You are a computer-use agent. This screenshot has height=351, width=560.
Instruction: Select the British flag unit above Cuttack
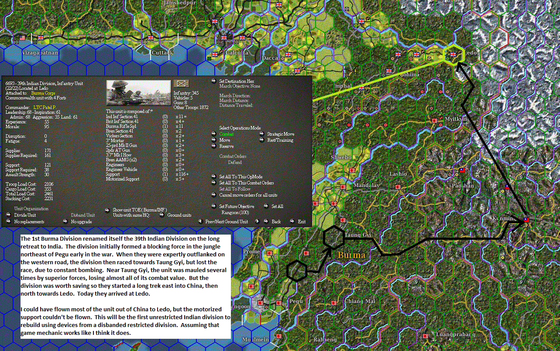point(151,38)
